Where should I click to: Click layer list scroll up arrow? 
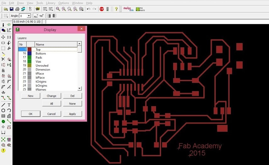(x=79, y=44)
